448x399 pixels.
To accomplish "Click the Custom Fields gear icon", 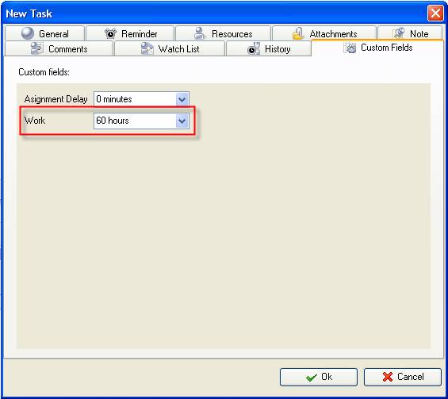I will click(350, 48).
